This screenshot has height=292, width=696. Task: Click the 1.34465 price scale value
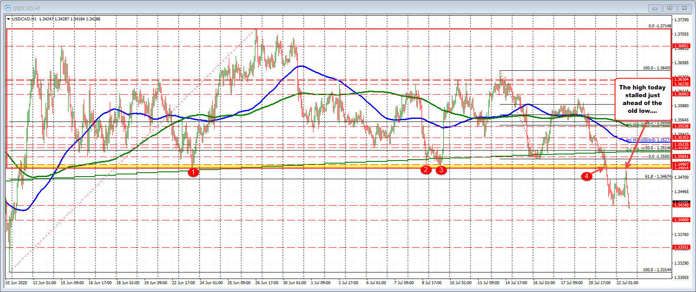[682, 191]
